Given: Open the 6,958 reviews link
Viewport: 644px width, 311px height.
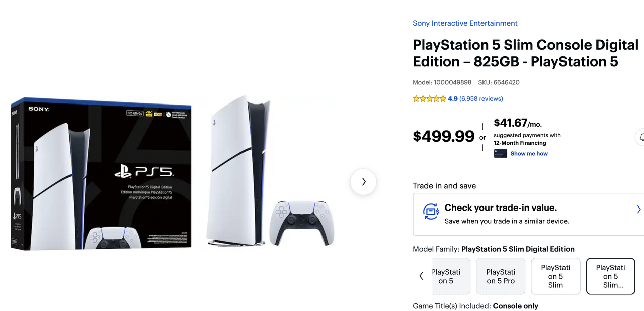Looking at the screenshot, I should pyautogui.click(x=481, y=99).
